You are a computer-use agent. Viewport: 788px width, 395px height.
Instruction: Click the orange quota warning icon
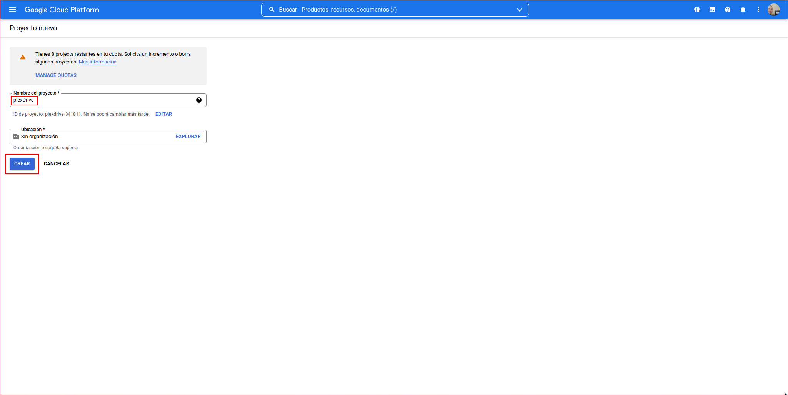pos(23,57)
